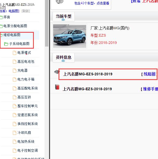The width and height of the screenshot is (158, 159).
Task: Click the 电子控制空调 page icon
Action: [14, 151]
